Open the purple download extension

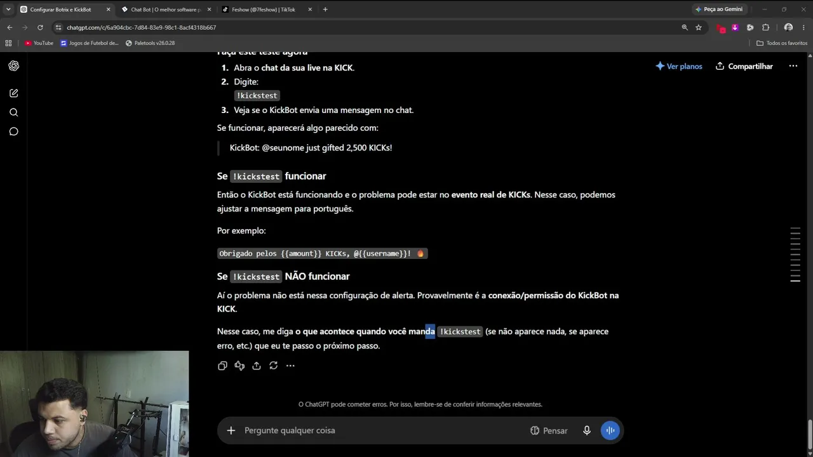coord(735,27)
